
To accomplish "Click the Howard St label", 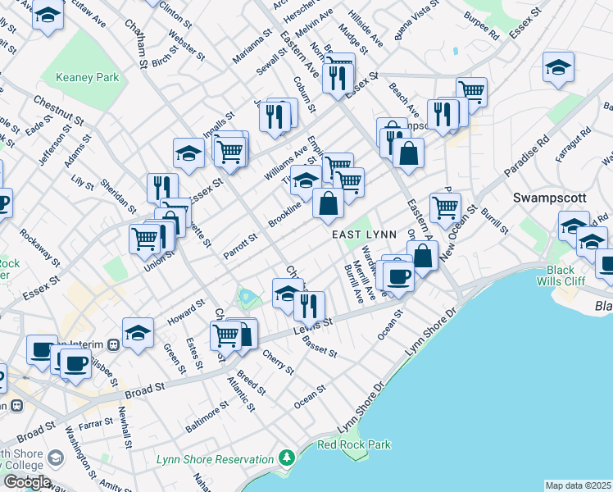I will 186,312.
